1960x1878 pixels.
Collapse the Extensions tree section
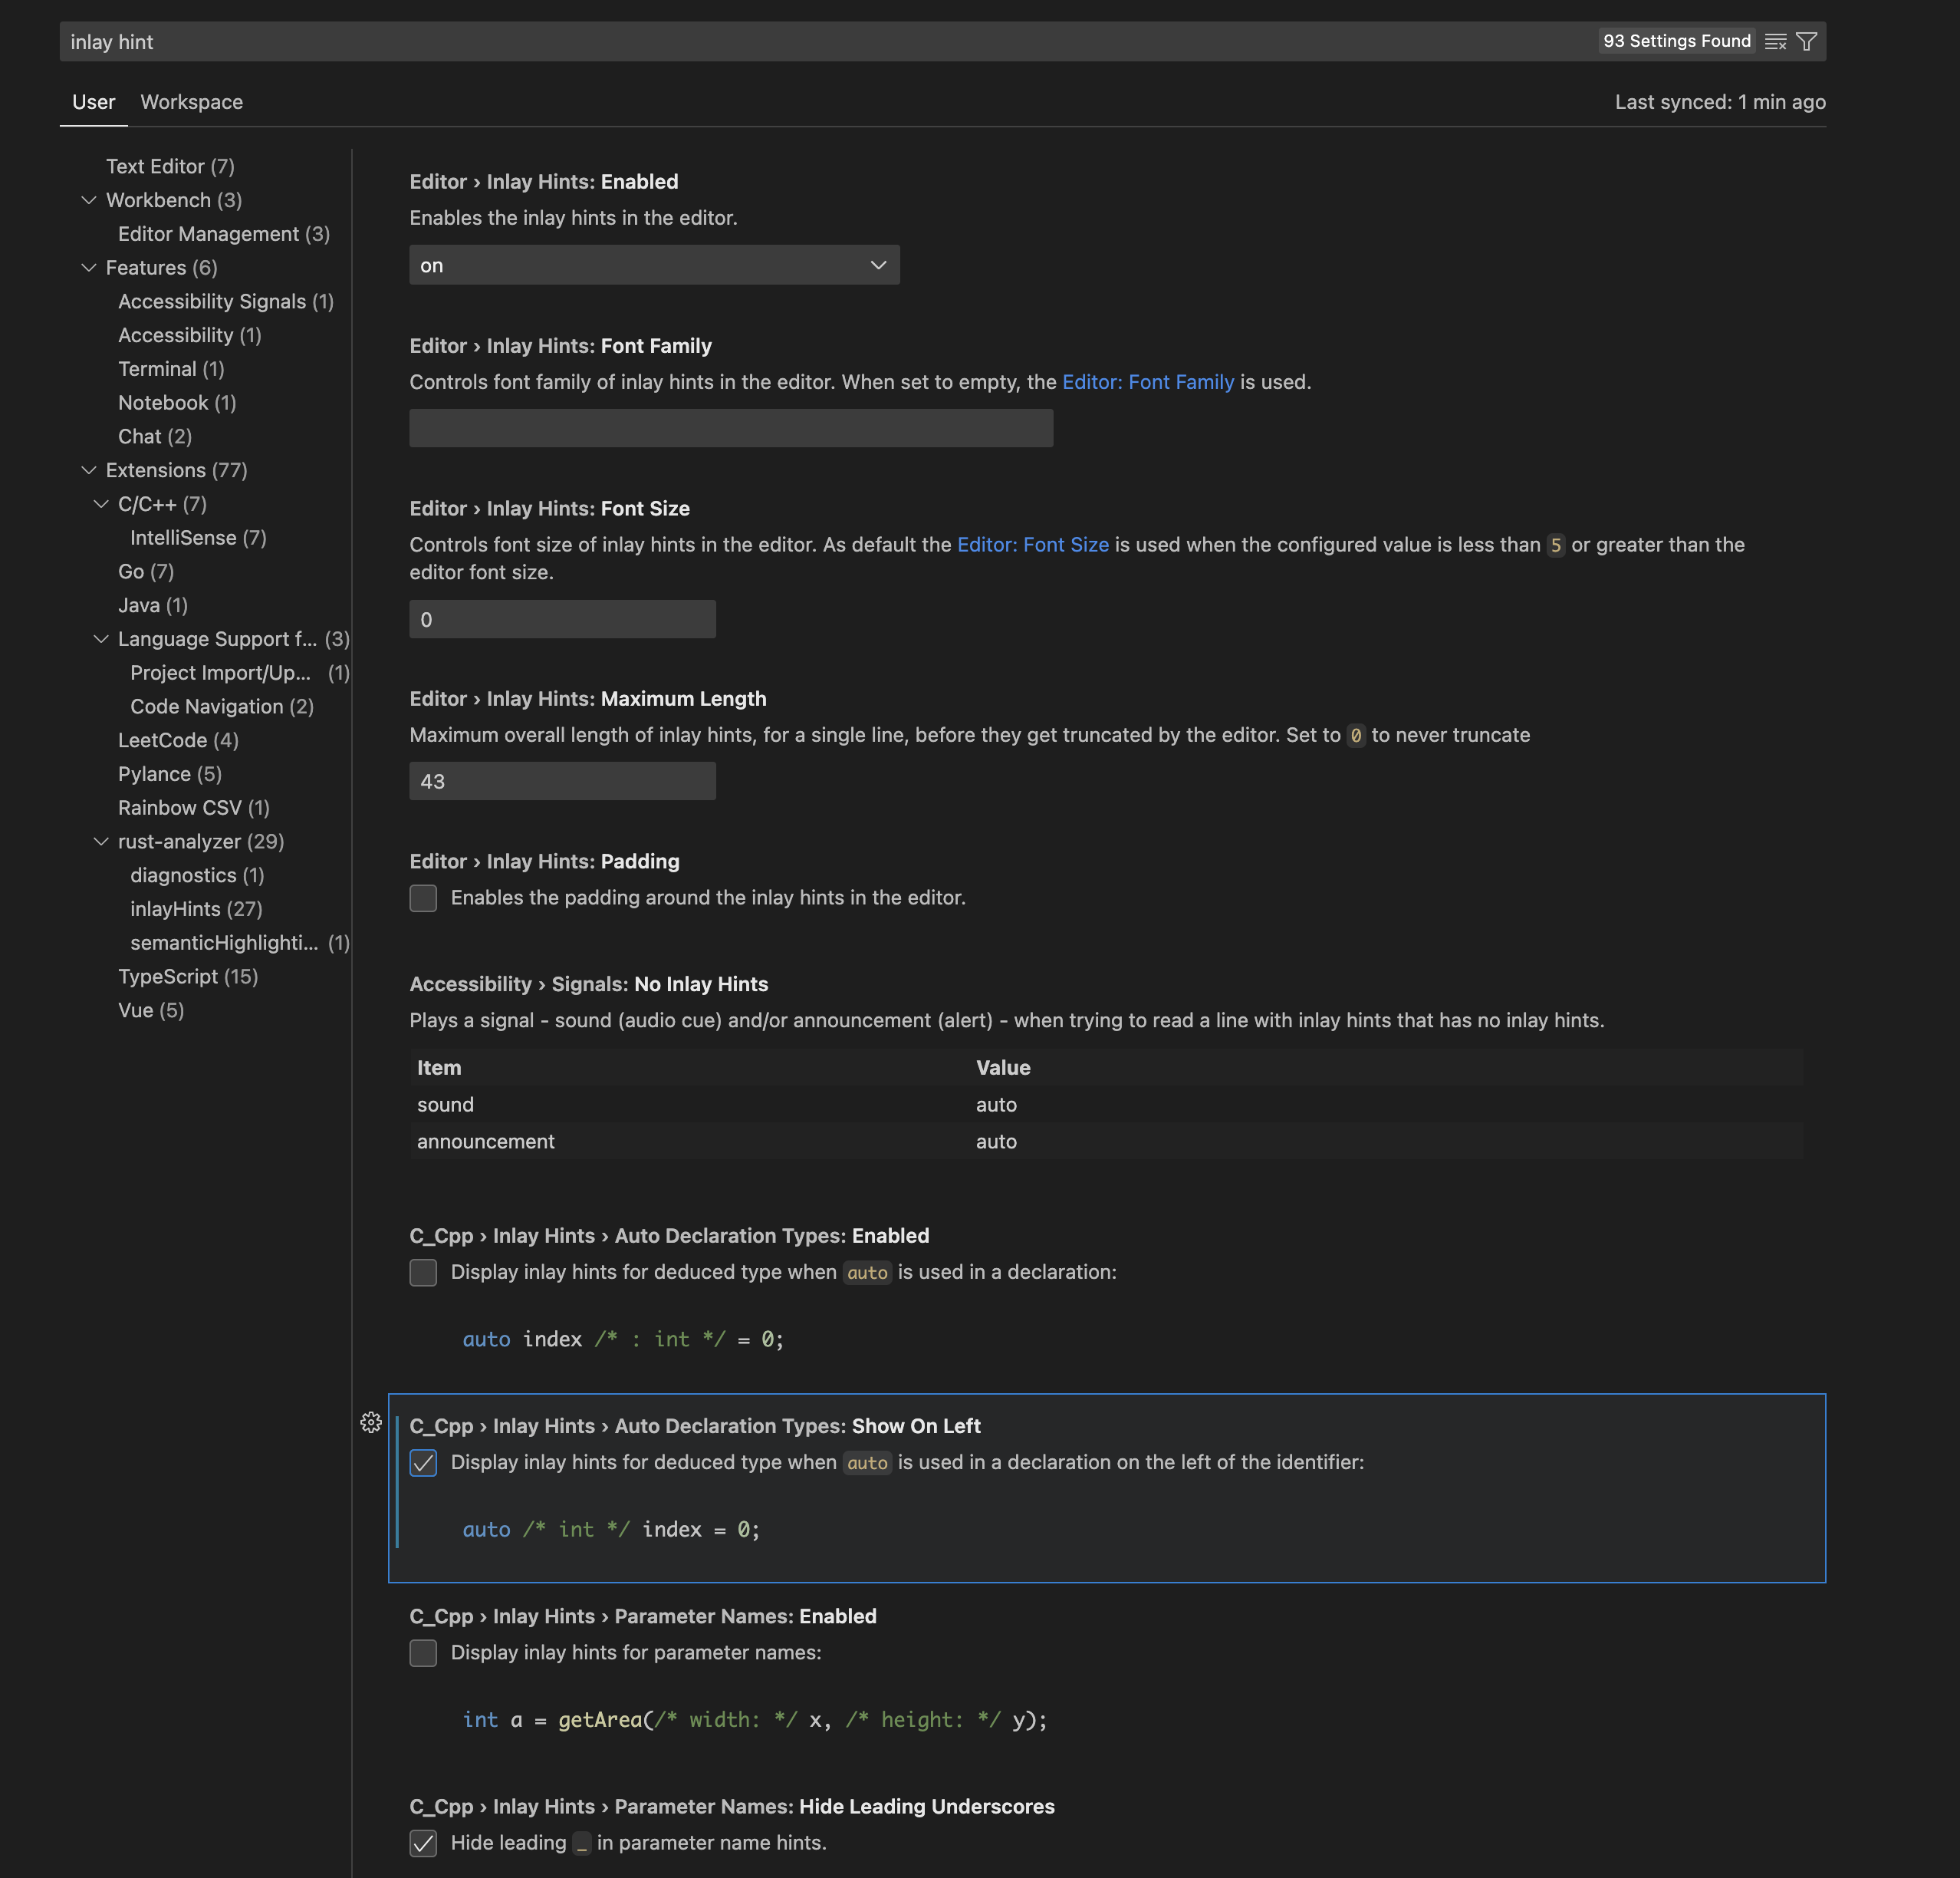pos(89,470)
